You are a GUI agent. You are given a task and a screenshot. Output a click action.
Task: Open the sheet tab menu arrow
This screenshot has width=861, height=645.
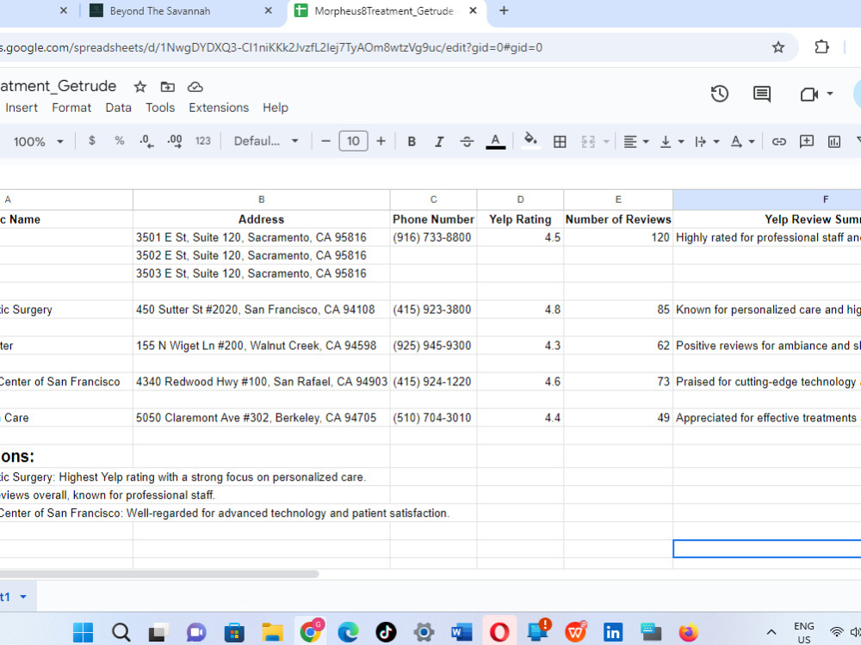point(23,597)
